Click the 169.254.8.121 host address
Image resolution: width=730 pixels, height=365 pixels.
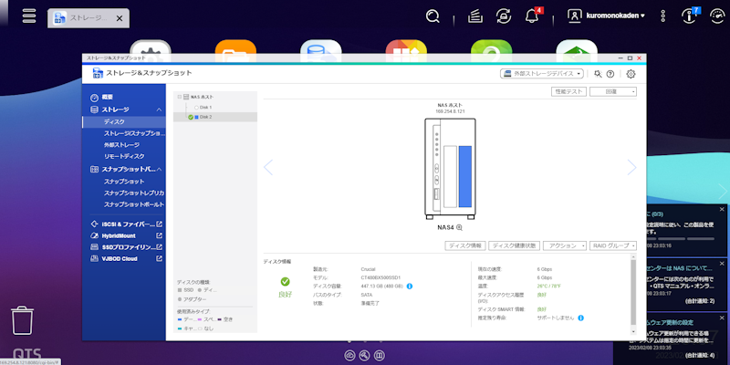pos(450,111)
